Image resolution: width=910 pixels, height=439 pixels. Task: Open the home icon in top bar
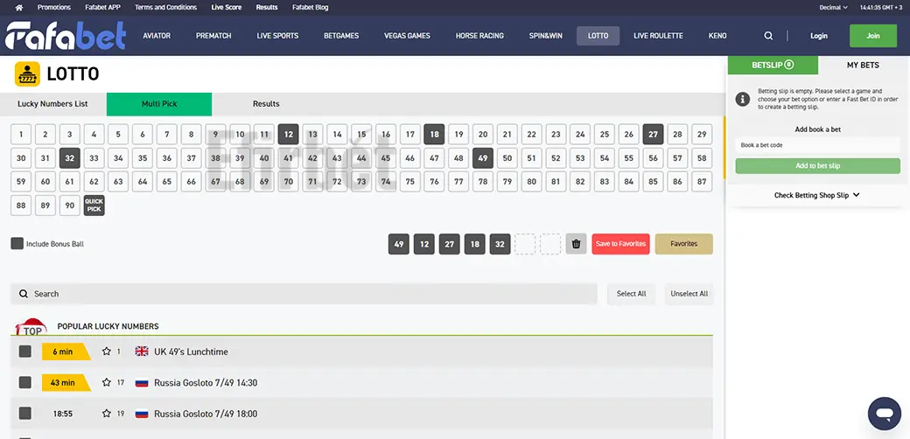(19, 8)
